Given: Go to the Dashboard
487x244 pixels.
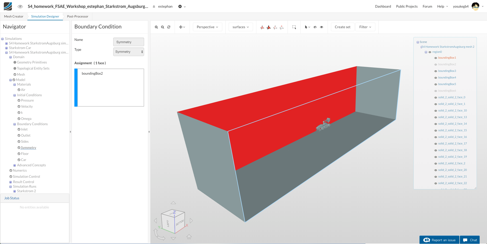Looking at the screenshot, I should coord(383,7).
